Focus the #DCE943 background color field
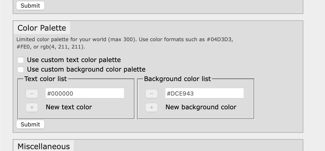This screenshot has height=151, width=325. pyautogui.click(x=204, y=93)
